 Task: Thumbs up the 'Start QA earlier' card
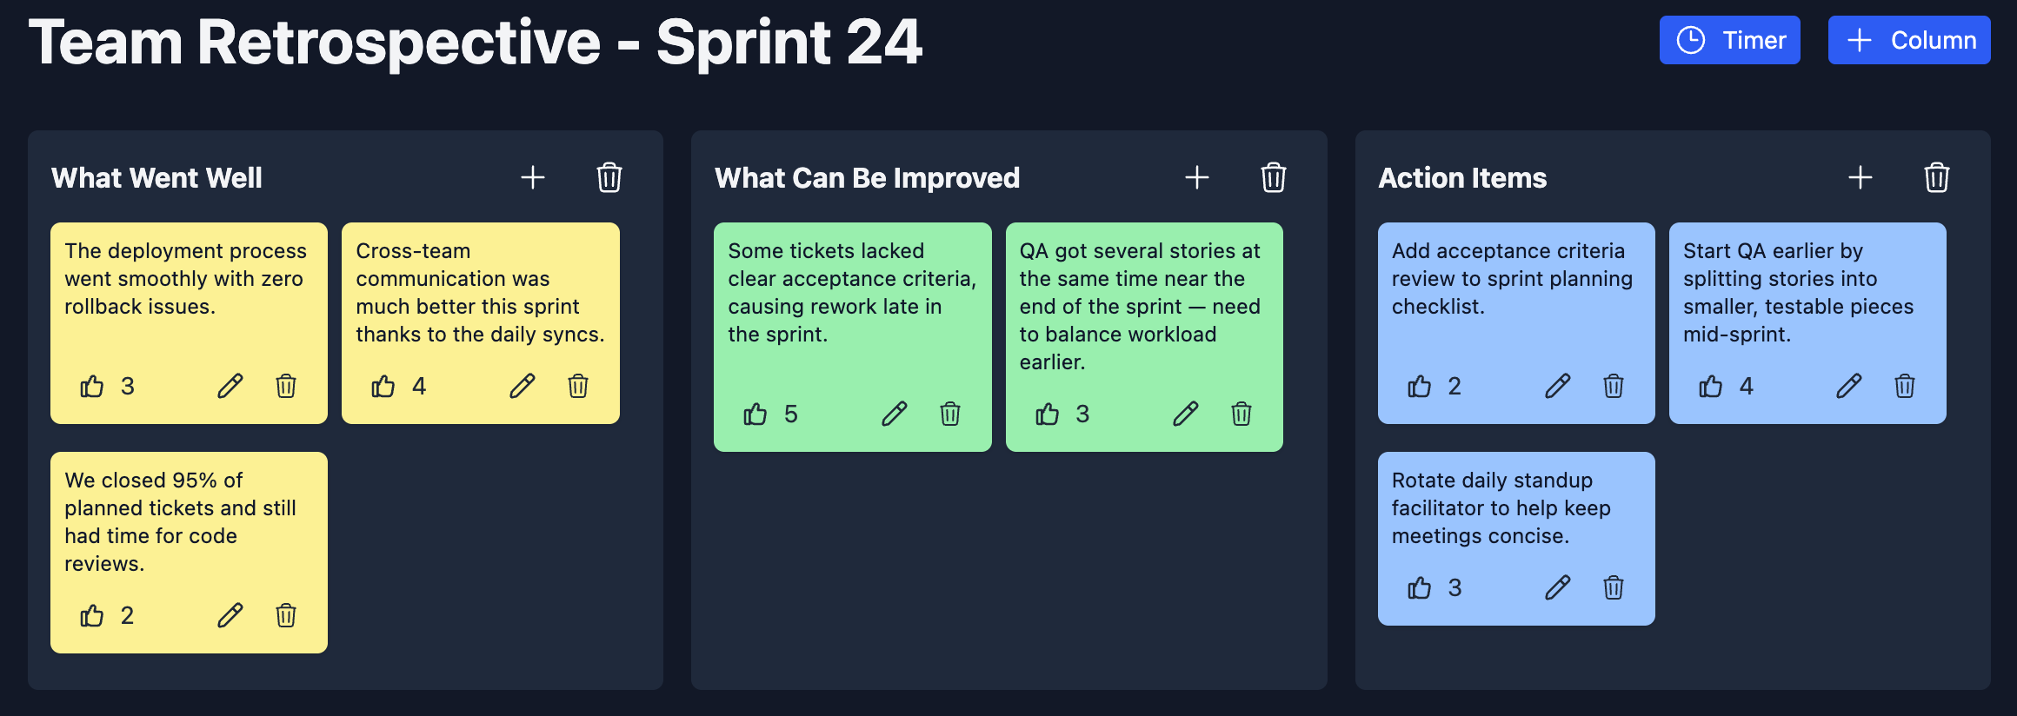point(1711,386)
